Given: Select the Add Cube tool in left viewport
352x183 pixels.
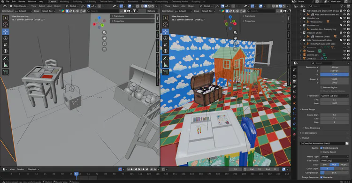Looking at the screenshot, I should click(x=6, y=72).
